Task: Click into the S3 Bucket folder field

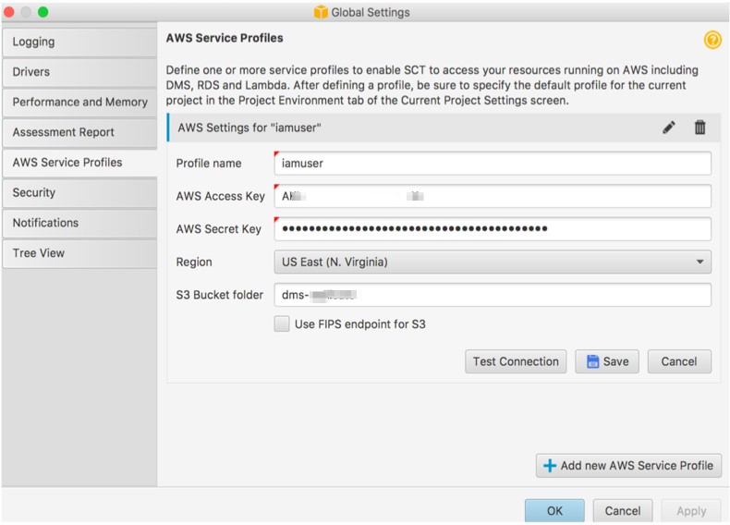Action: (x=493, y=295)
